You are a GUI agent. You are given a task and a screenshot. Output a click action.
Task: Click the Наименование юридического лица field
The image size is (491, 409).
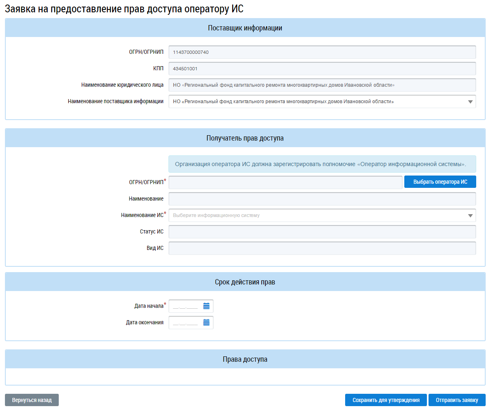click(322, 85)
